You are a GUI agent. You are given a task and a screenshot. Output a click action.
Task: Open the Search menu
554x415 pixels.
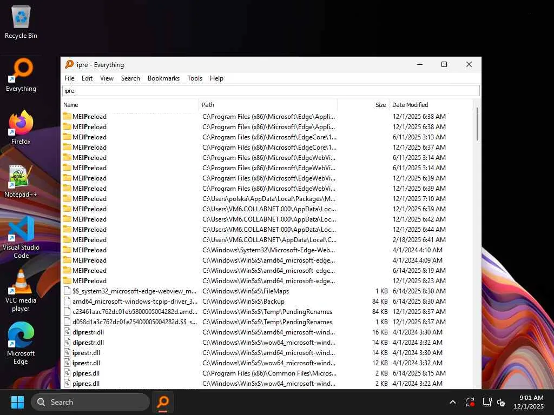point(130,78)
